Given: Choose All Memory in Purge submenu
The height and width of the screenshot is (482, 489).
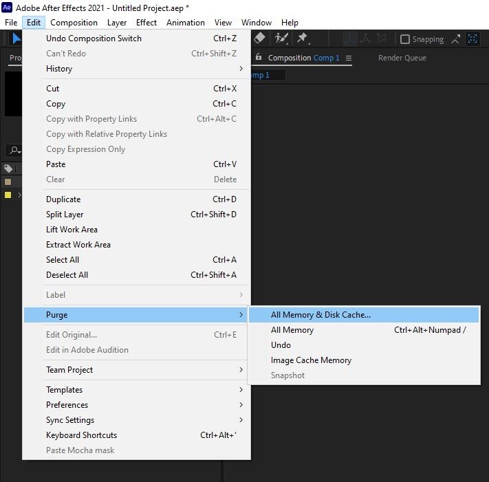Looking at the screenshot, I should (364, 330).
